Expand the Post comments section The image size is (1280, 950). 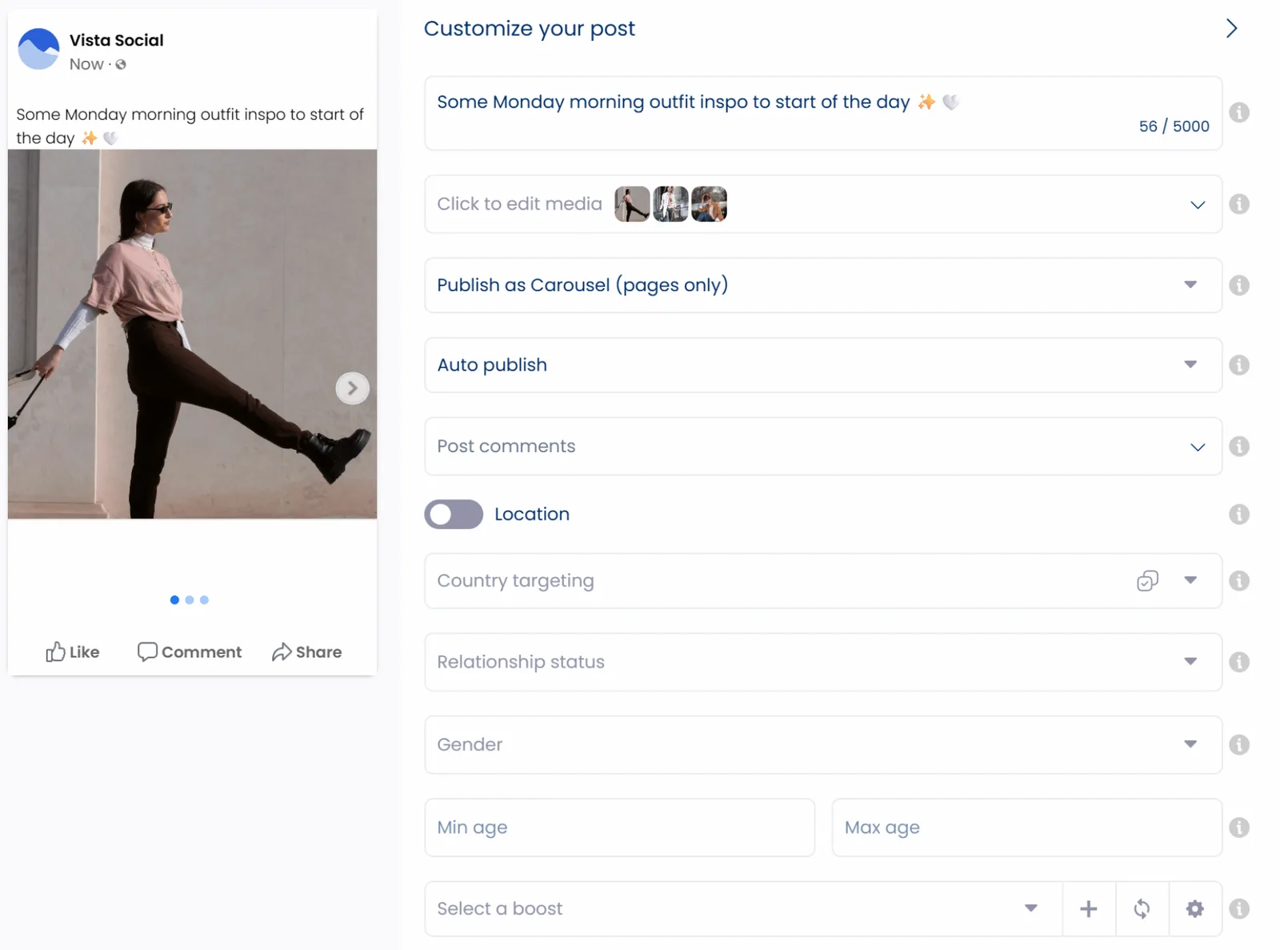[822, 447]
